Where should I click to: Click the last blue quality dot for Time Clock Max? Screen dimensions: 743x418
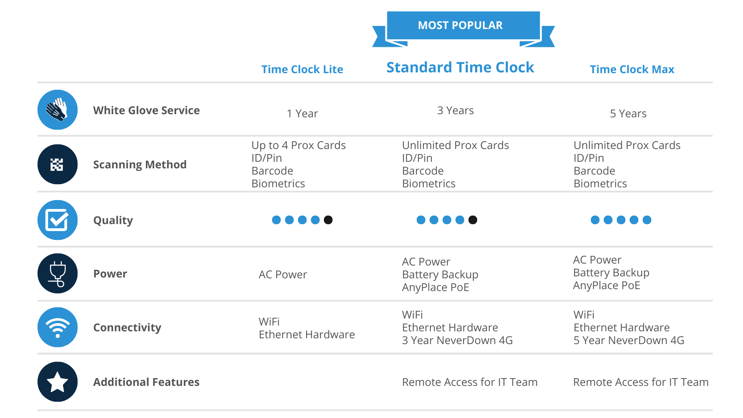point(647,220)
